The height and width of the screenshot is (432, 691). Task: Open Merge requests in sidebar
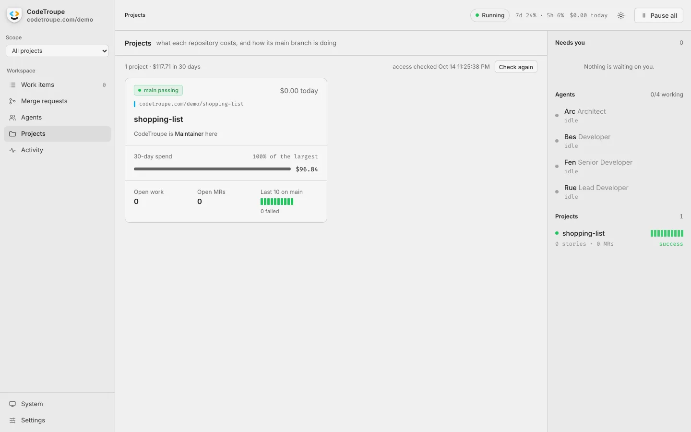pos(58,101)
